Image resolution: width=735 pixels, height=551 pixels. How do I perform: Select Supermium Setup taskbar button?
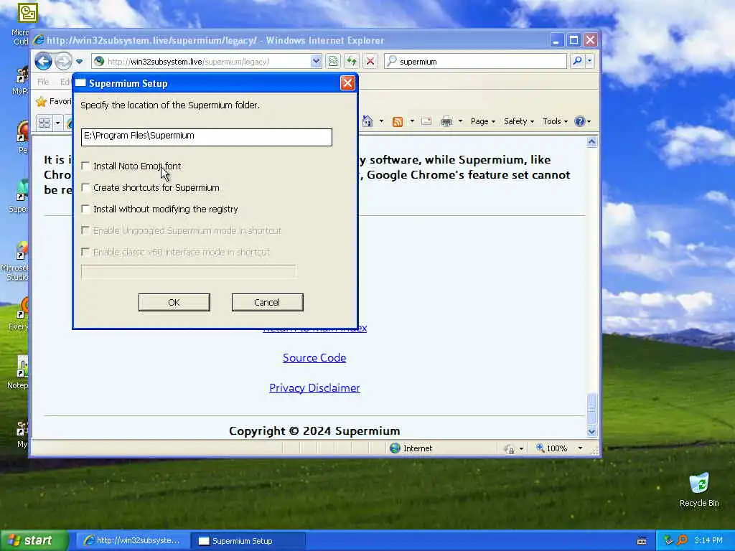point(248,541)
